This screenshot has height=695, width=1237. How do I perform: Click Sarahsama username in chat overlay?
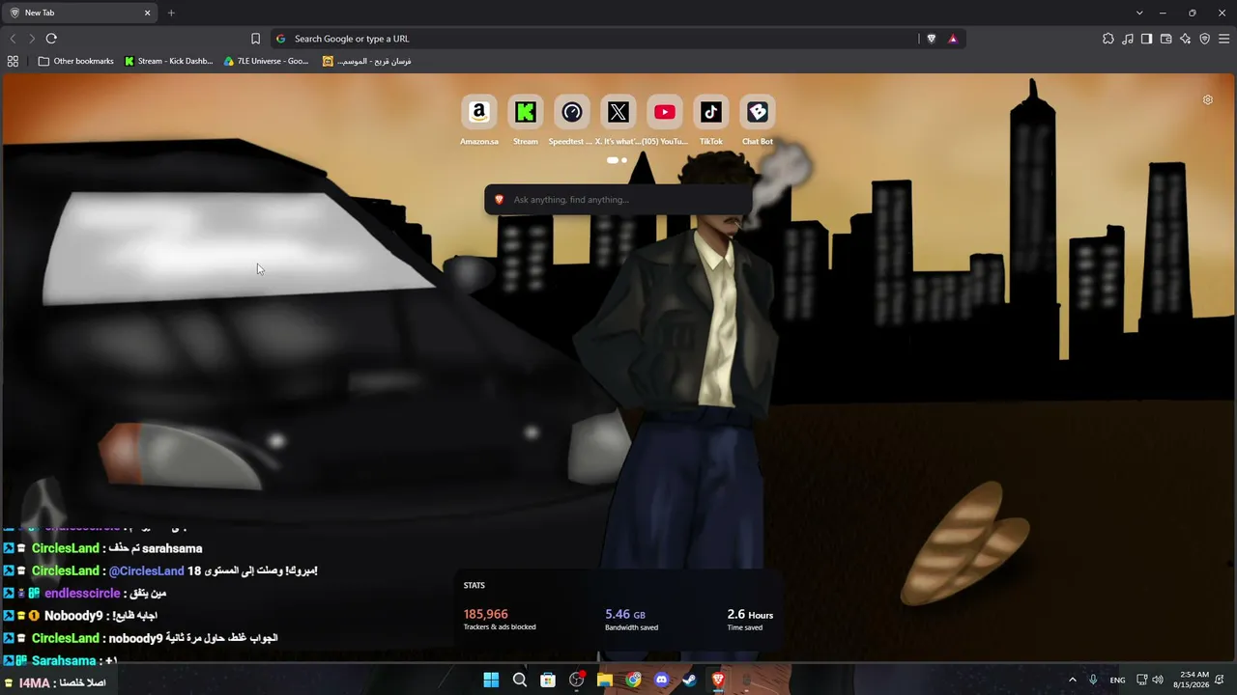pyautogui.click(x=64, y=661)
